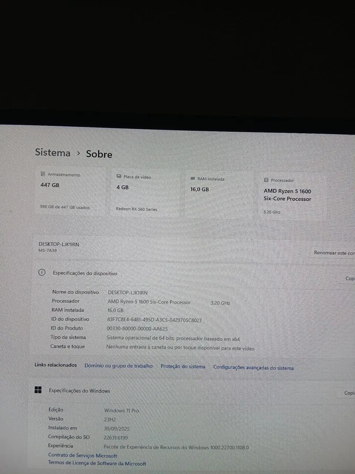Click the "Compilação do SO" label
Image resolution: width=355 pixels, height=474 pixels.
coord(69,437)
